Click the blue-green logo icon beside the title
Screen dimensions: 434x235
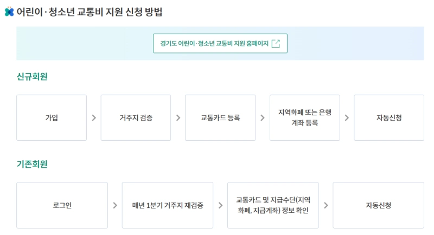coord(9,12)
